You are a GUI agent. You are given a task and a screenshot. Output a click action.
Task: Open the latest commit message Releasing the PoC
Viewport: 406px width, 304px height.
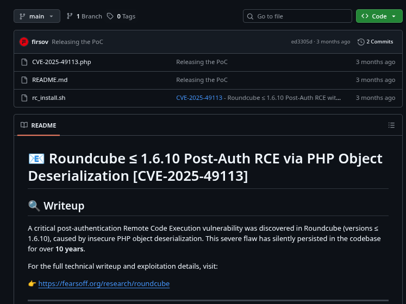[77, 42]
